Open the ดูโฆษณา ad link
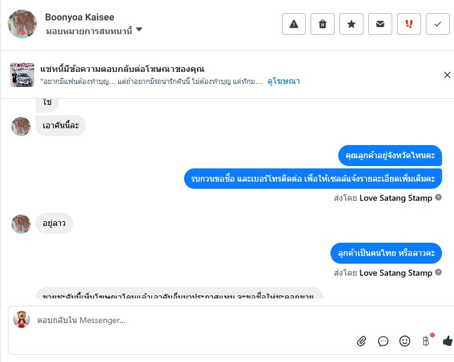The image size is (454, 362). 284,81
